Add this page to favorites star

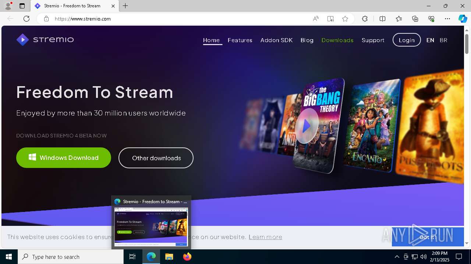tap(345, 19)
